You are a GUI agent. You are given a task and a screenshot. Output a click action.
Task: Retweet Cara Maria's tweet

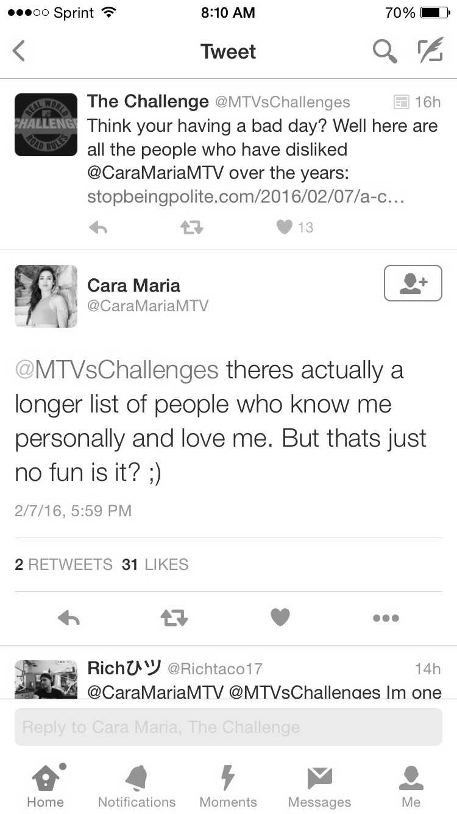(174, 618)
